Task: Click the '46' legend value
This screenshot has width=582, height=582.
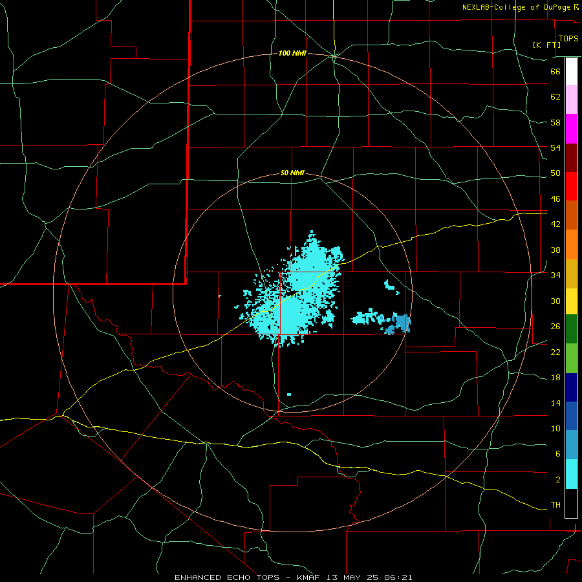Action: tap(555, 199)
